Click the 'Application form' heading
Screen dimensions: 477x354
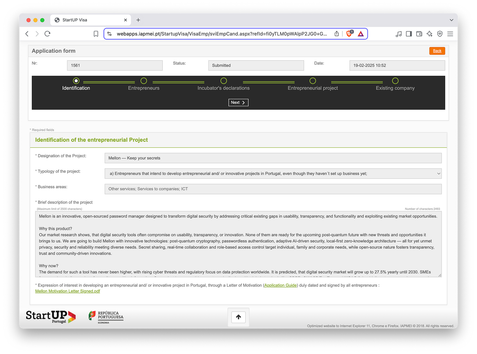pos(54,51)
